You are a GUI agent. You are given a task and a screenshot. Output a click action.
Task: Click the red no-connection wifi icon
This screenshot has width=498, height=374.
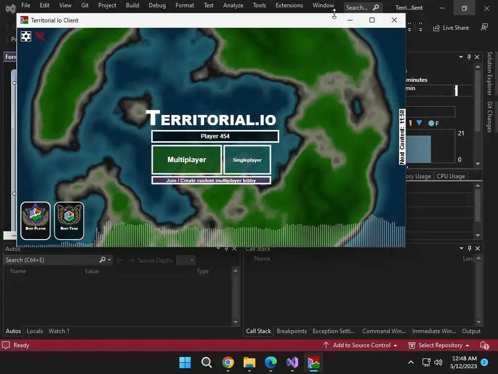pos(40,36)
